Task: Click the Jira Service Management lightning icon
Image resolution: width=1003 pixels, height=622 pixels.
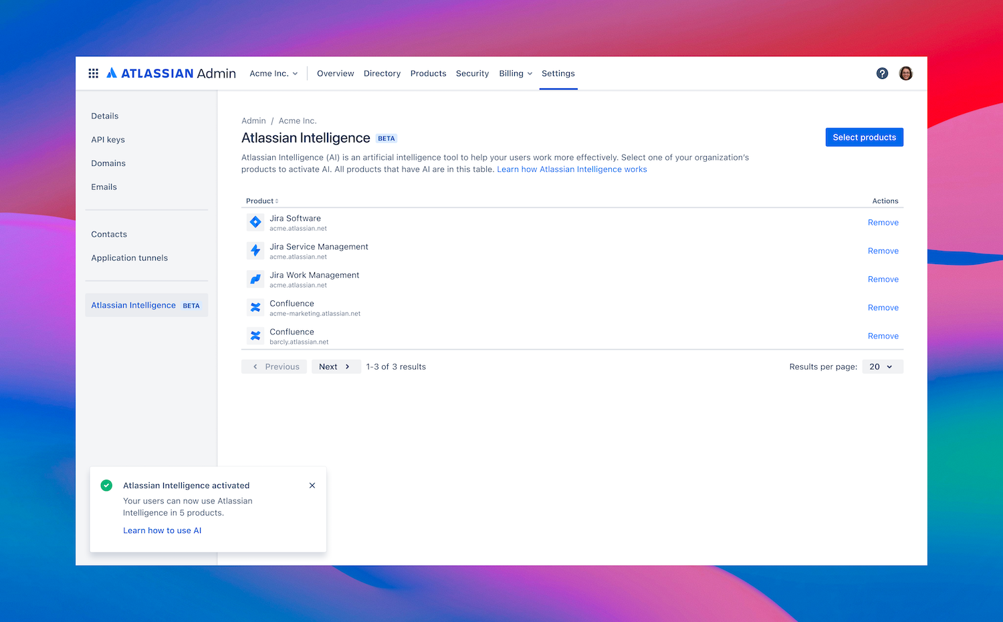Action: point(255,250)
